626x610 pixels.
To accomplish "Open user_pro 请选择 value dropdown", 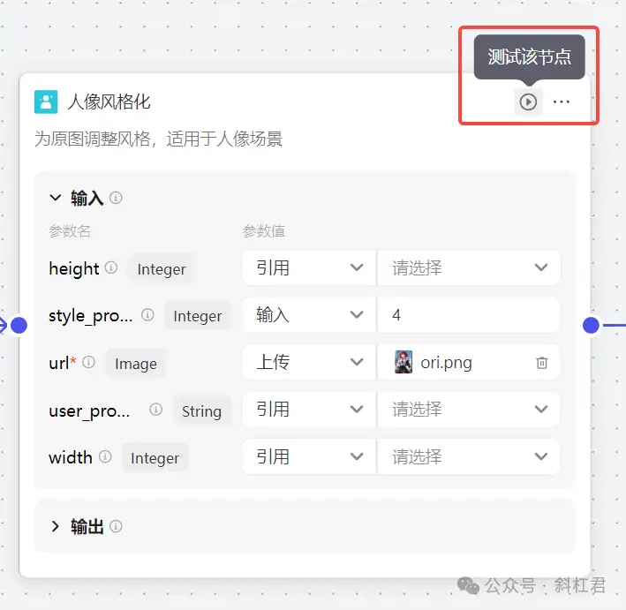I will tap(468, 410).
